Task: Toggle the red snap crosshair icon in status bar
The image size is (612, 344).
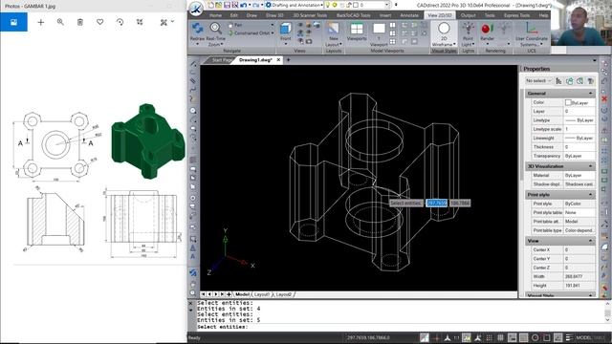Action: coord(436,337)
